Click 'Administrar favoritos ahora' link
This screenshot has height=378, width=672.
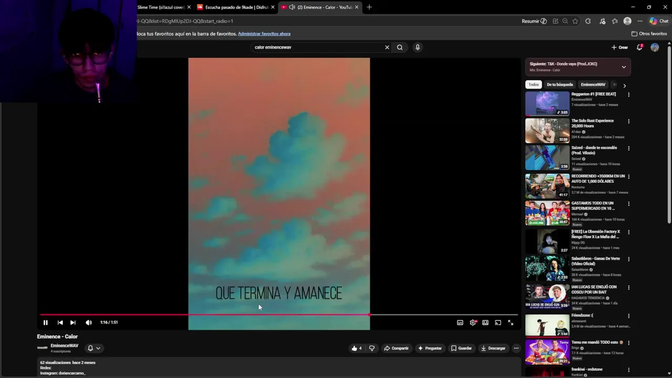pyautogui.click(x=264, y=34)
